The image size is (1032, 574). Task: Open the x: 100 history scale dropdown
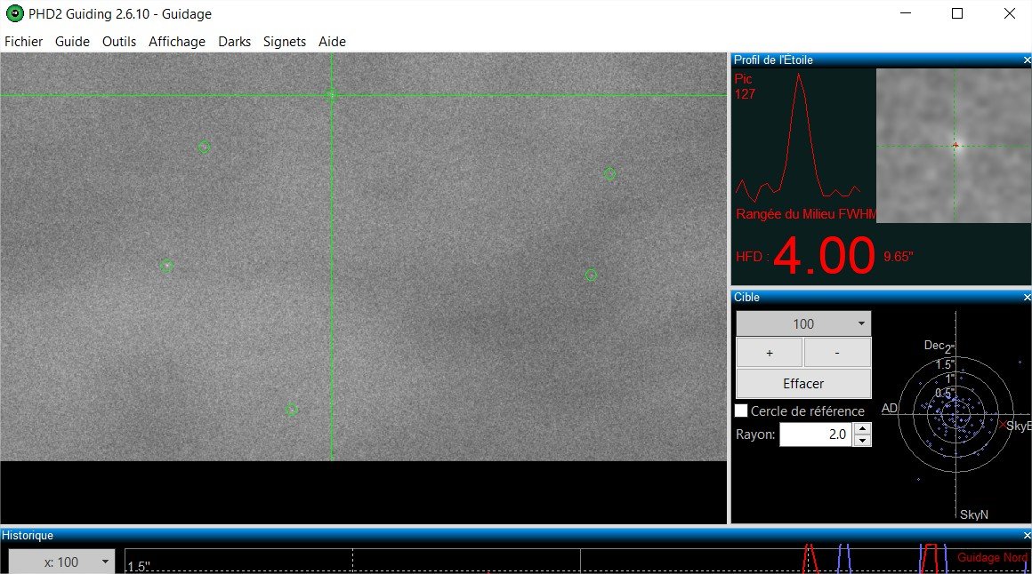coord(62,562)
